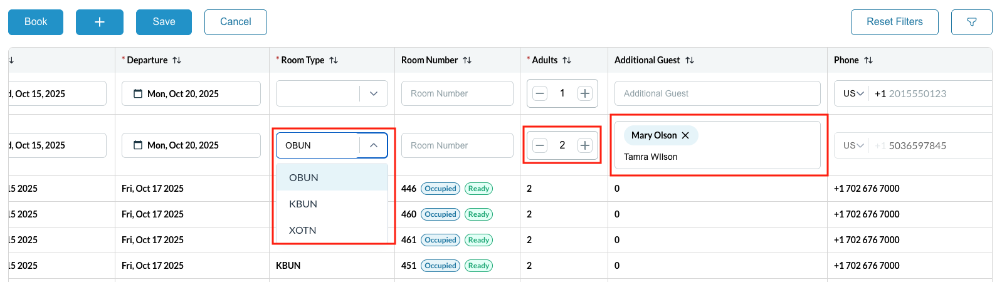The height and width of the screenshot is (282, 1002).
Task: Select XOTN from the room type list
Action: [303, 230]
